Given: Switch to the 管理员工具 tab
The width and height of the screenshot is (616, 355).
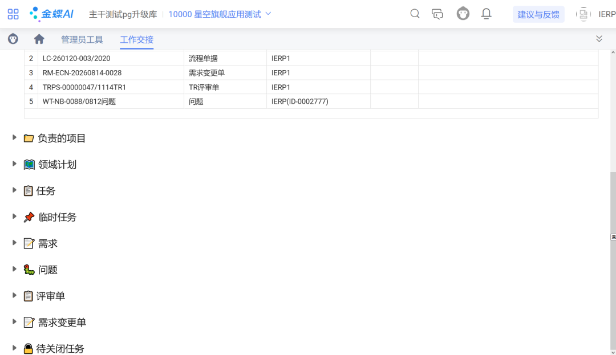Looking at the screenshot, I should [x=82, y=40].
